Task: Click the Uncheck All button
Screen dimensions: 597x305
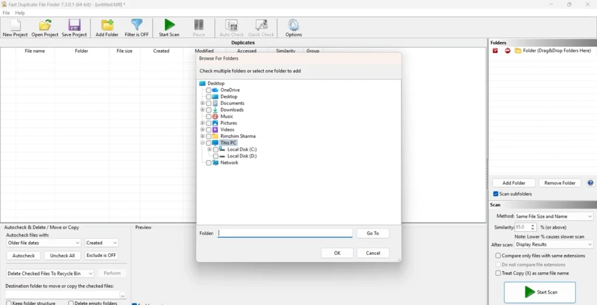Action: [62, 255]
